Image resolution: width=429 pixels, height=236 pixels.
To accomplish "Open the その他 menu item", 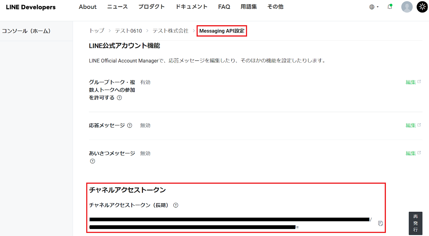I will coord(275,7).
